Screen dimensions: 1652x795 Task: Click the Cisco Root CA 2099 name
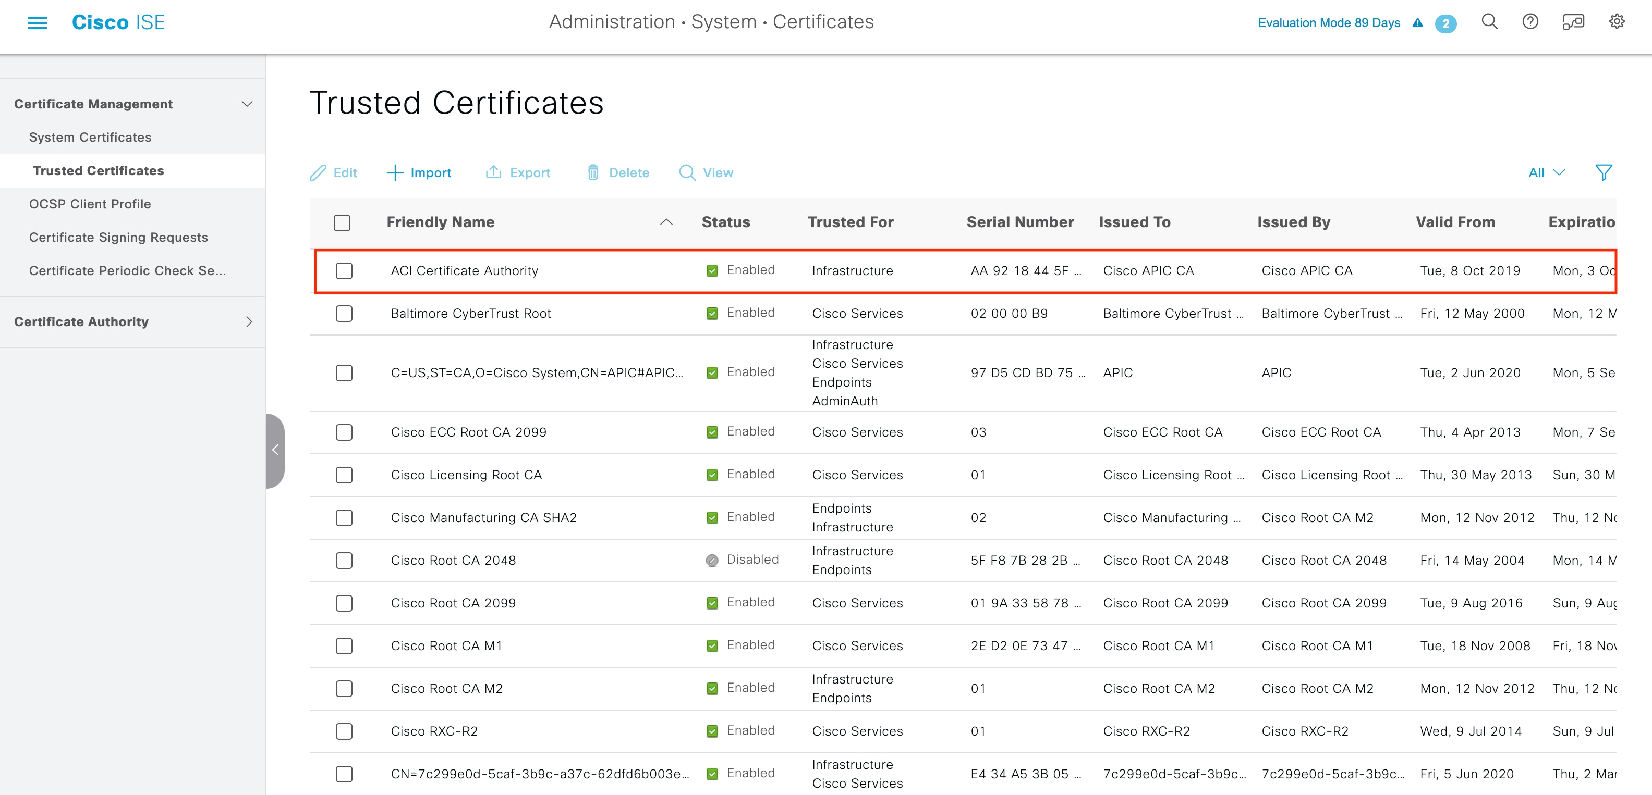[x=453, y=603]
